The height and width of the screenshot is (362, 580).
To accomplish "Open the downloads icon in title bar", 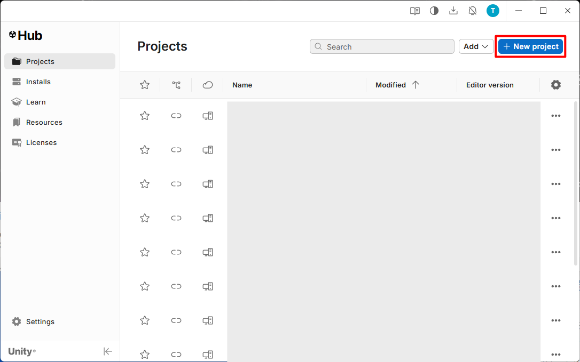I will click(453, 11).
